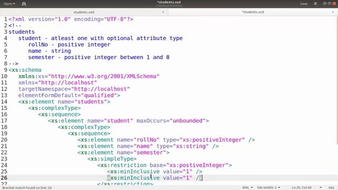
Task: Click the xs:element name="students" line
Action: (64, 102)
